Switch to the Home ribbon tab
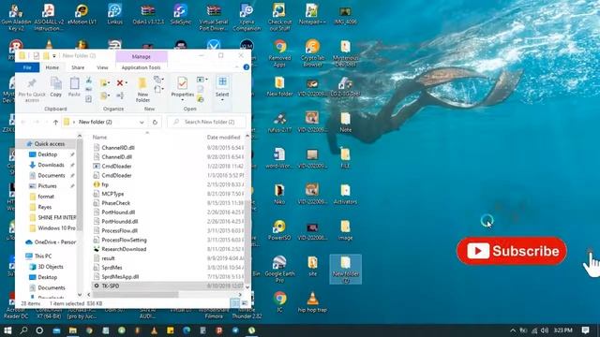This screenshot has width=600, height=337. point(52,67)
